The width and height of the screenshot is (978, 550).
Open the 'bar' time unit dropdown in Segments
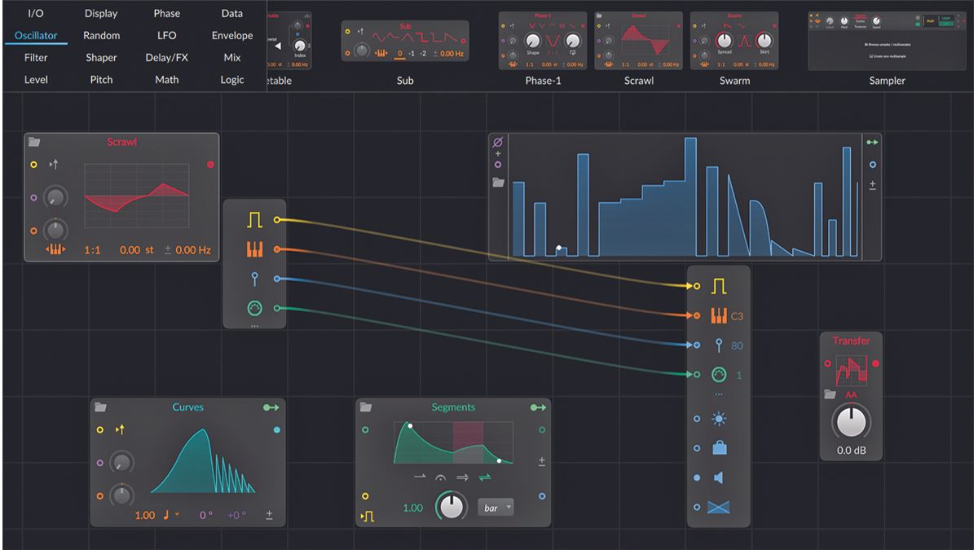[x=495, y=506]
